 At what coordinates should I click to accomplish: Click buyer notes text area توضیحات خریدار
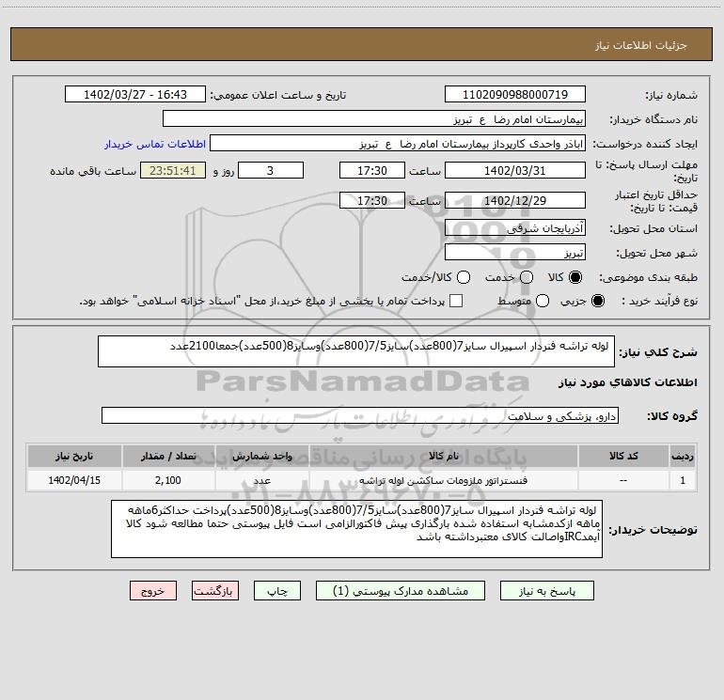(356, 529)
